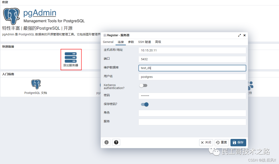Open help with the question mark button
The image size is (279, 164).
116,142
